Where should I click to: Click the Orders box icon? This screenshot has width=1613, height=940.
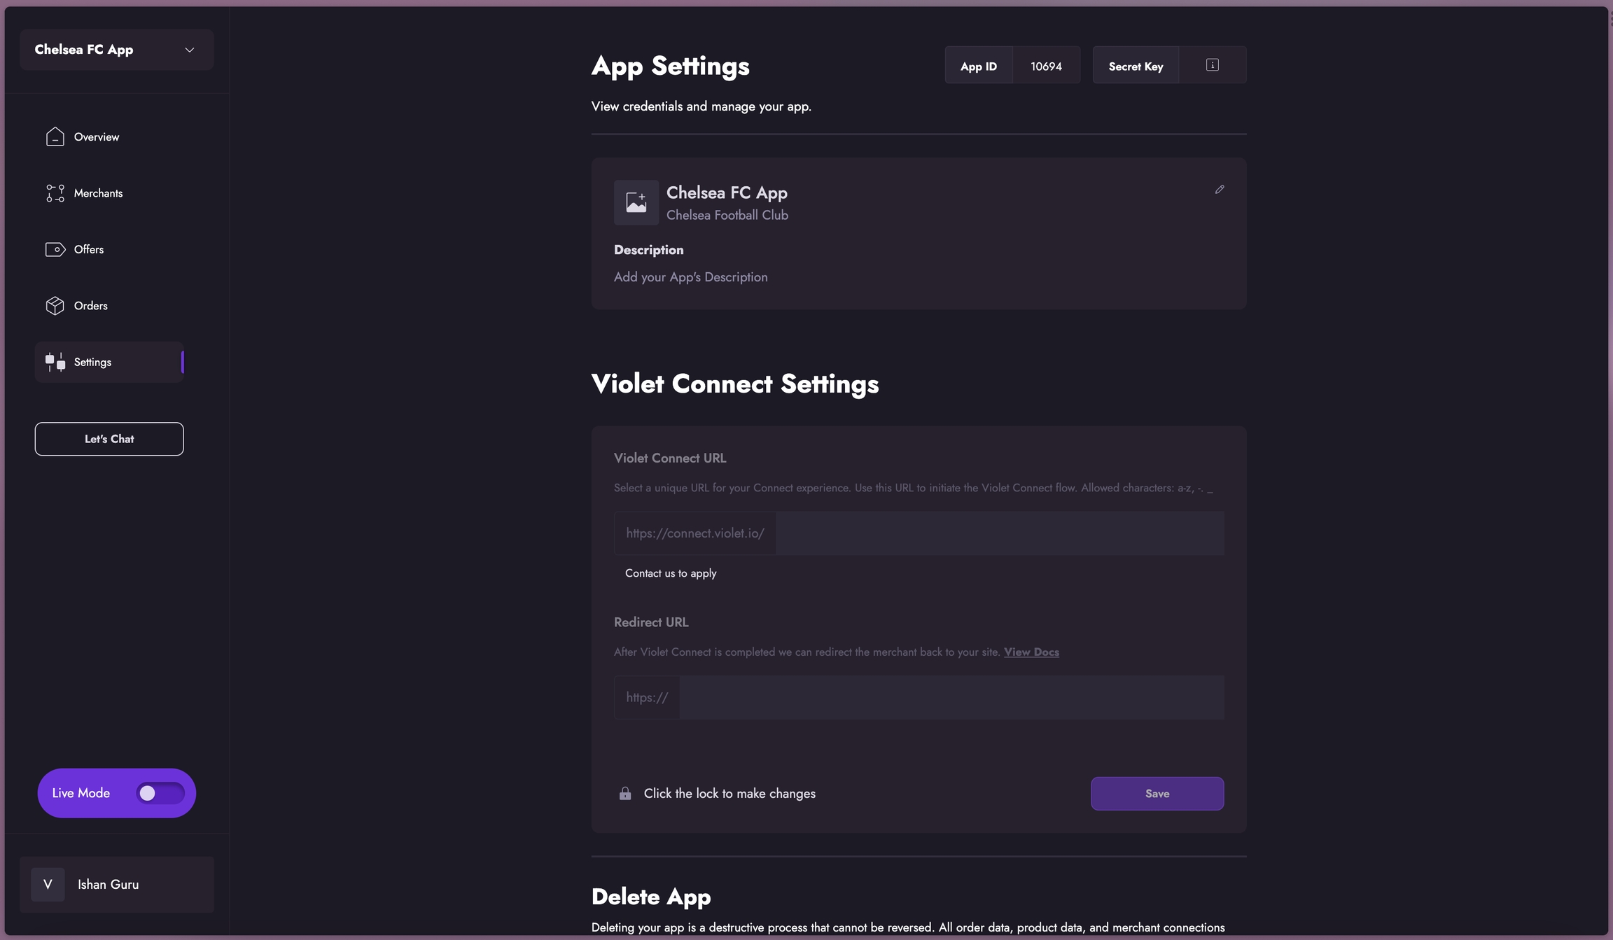(x=55, y=306)
